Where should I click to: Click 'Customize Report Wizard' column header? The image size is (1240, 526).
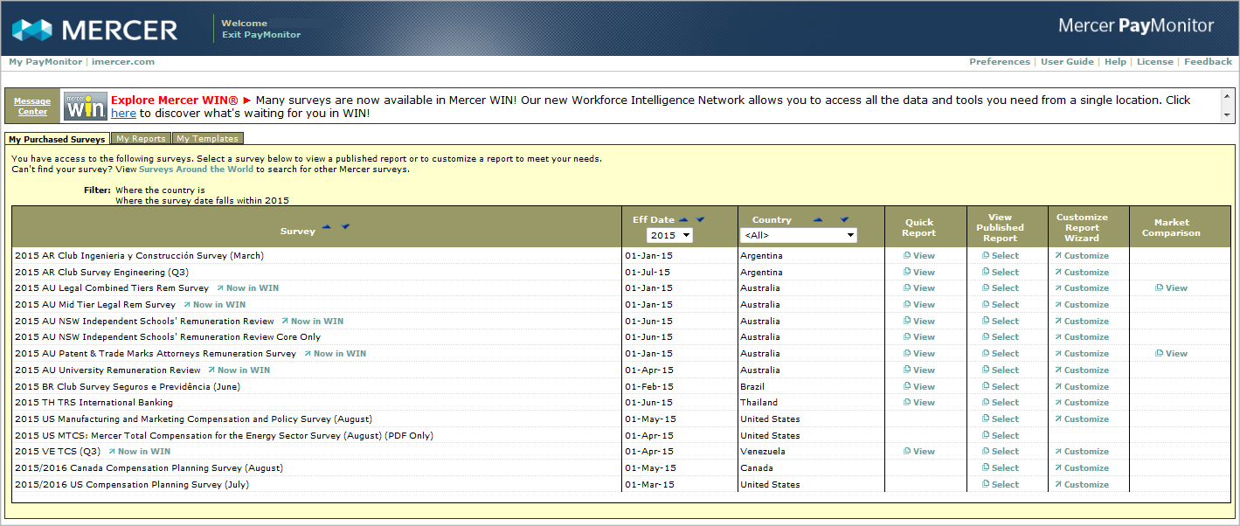(x=1082, y=228)
